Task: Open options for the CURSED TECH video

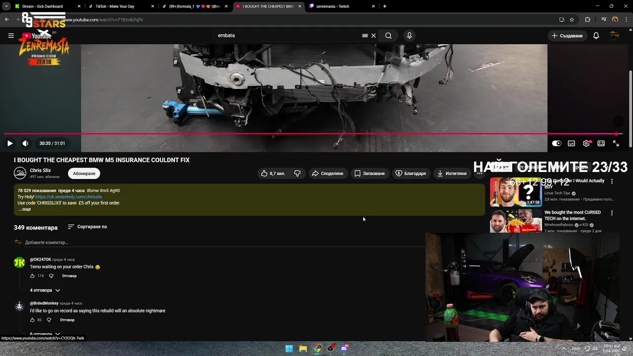Action: click(612, 213)
